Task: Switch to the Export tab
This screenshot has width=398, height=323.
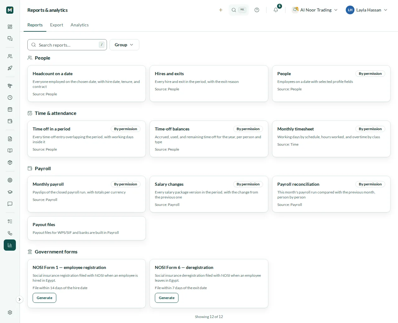Action: click(x=57, y=25)
